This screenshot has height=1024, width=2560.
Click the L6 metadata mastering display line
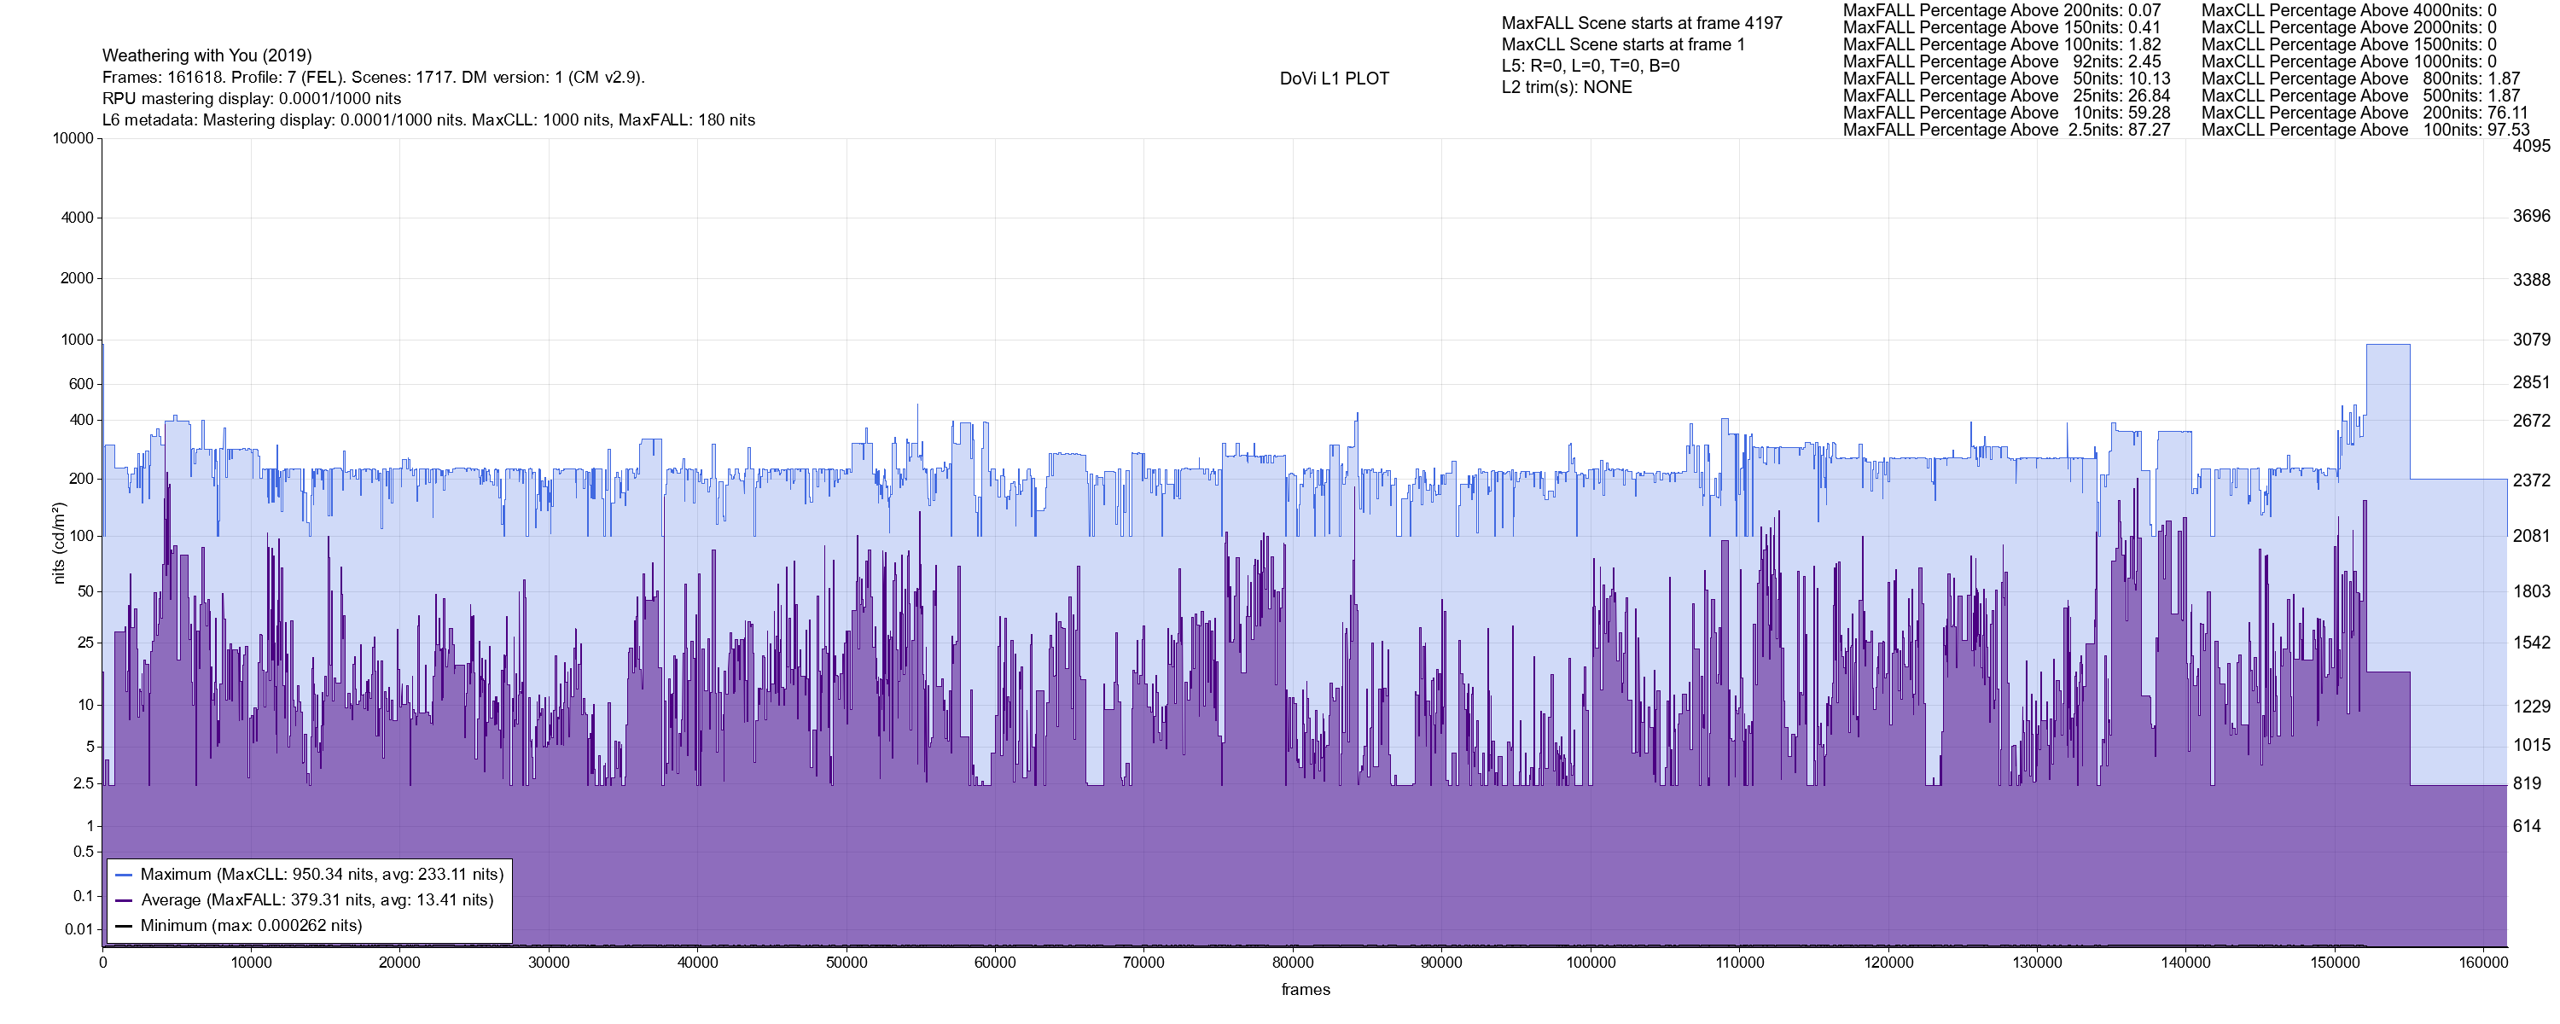coord(428,120)
